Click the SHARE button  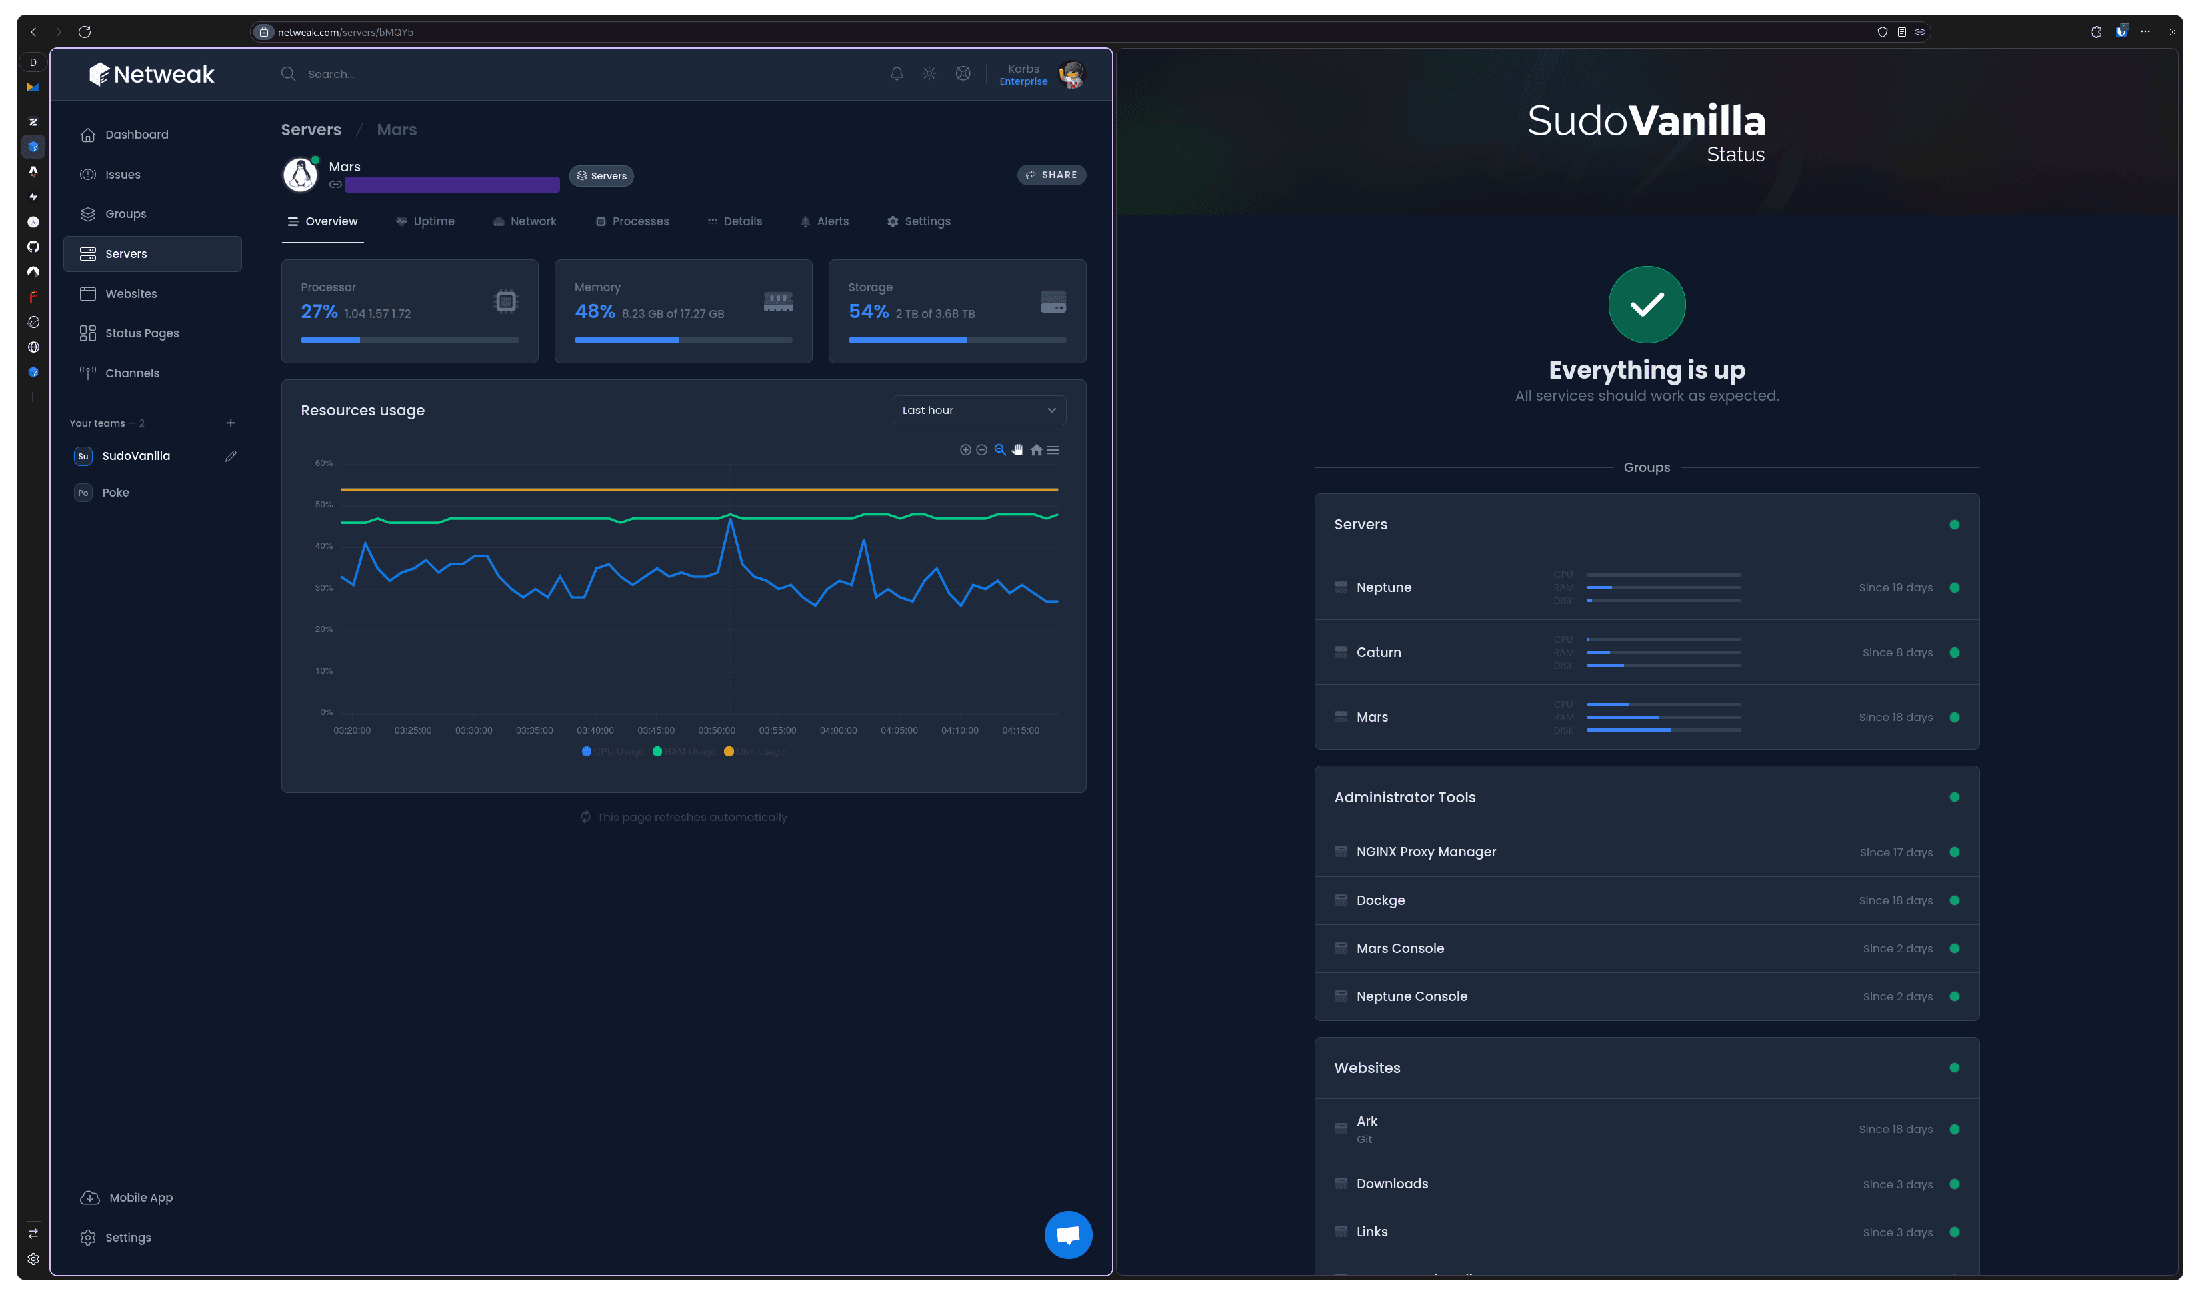[1051, 175]
